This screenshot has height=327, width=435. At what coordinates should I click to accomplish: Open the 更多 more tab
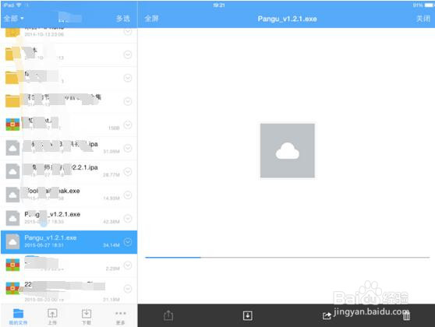120,316
